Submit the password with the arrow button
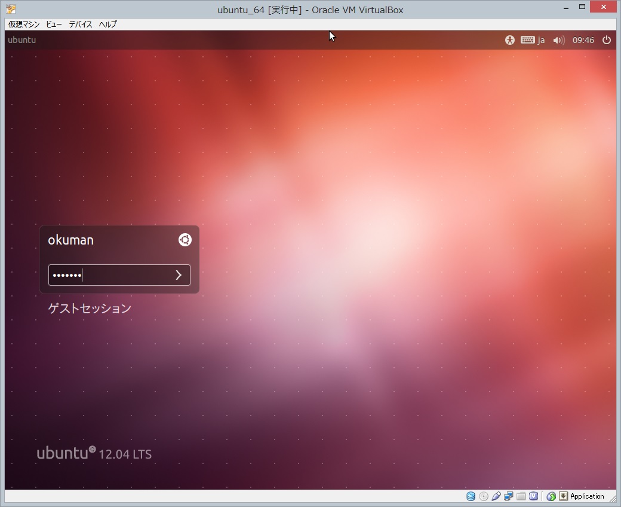This screenshot has height=507, width=621. click(x=179, y=275)
